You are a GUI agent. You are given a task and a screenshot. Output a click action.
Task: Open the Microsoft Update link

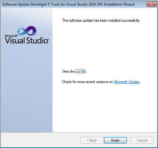click(x=127, y=82)
